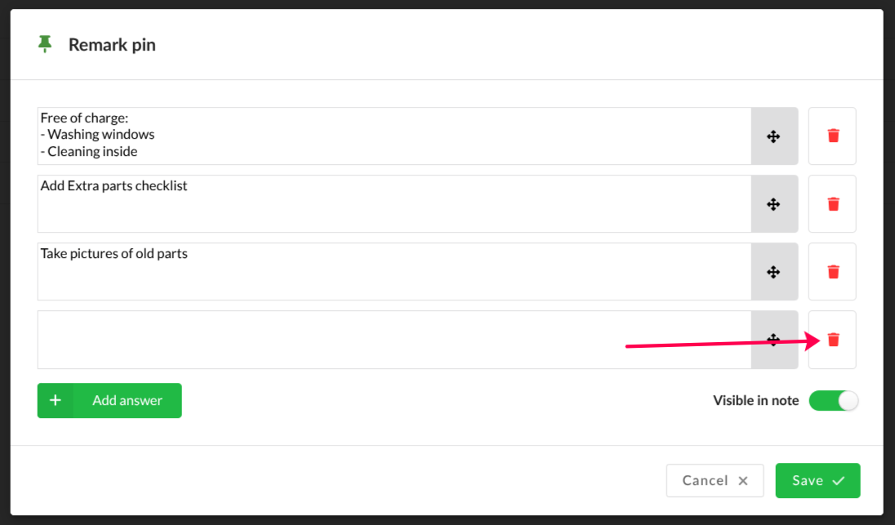Click the green pin icon in header
Viewport: 895px width, 525px height.
[x=45, y=44]
